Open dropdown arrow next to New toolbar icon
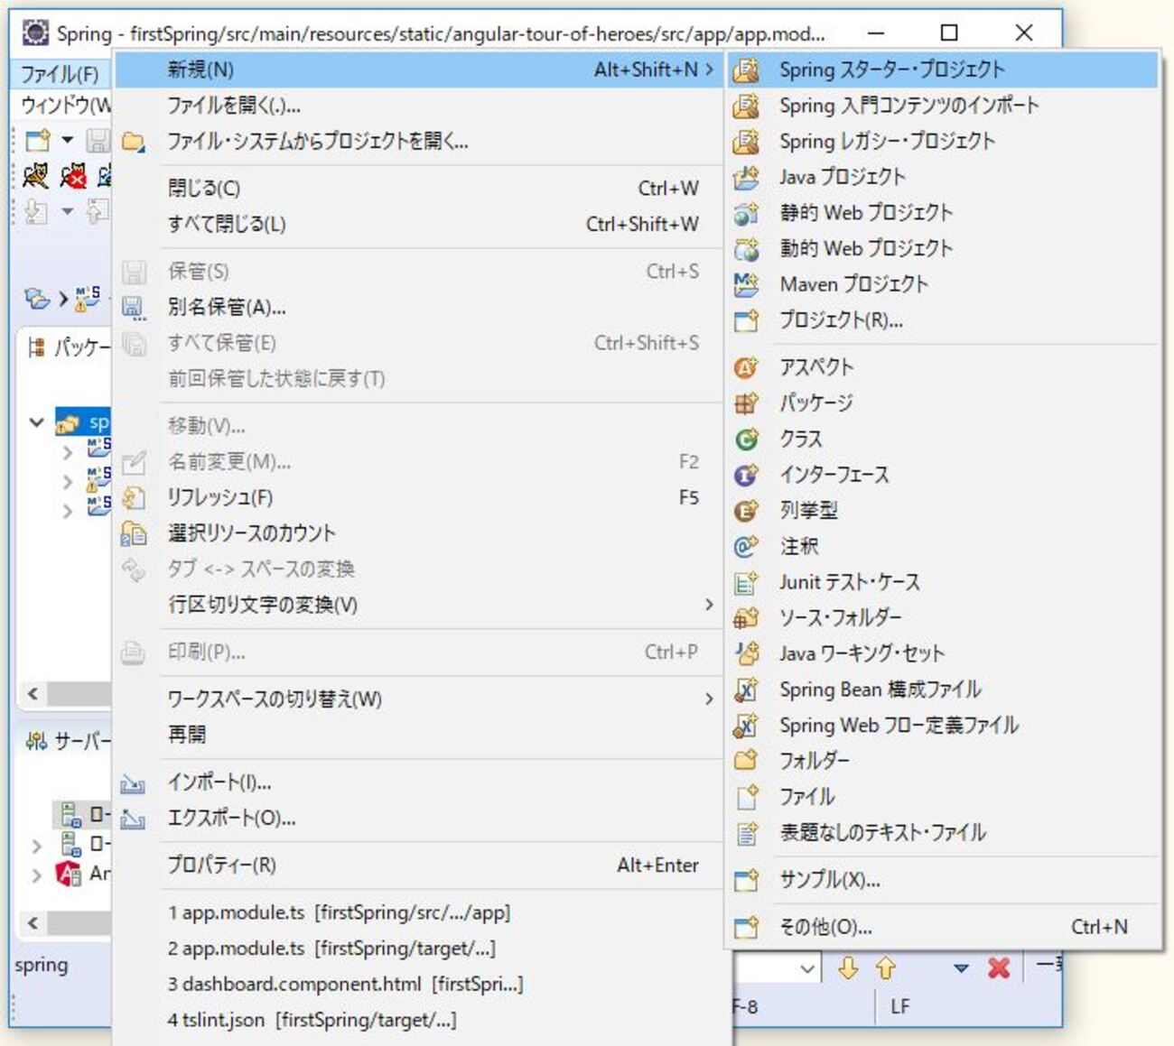The width and height of the screenshot is (1174, 1046). [x=67, y=140]
